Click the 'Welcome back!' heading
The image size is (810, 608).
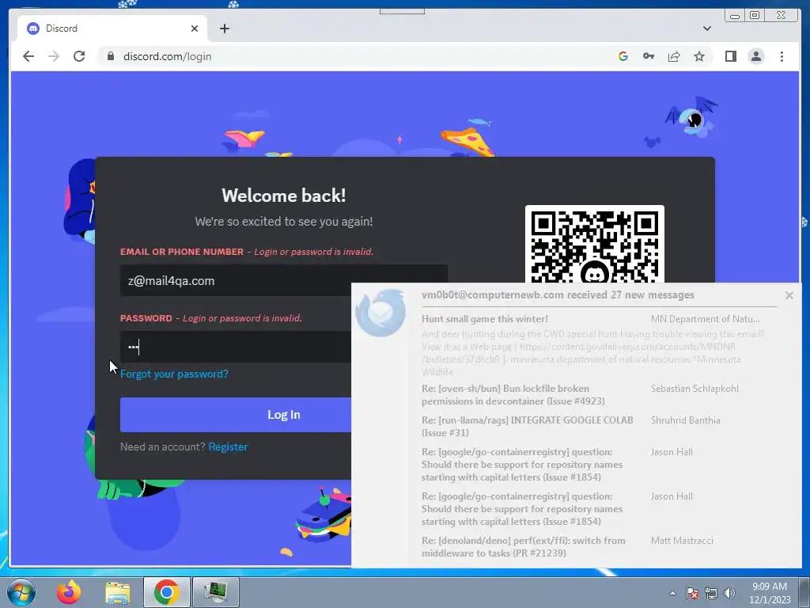284,196
